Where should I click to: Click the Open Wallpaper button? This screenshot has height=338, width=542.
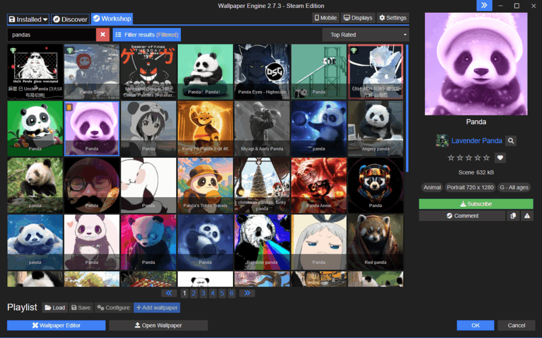pos(158,325)
